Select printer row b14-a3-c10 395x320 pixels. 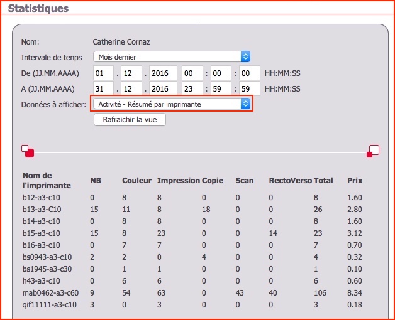(192, 221)
